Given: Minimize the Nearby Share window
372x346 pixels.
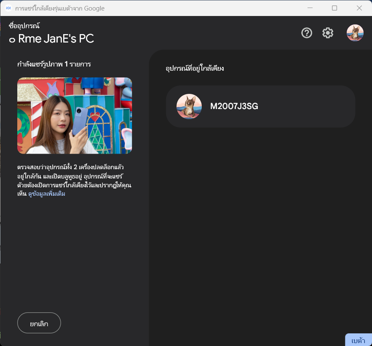Looking at the screenshot, I should [310, 8].
